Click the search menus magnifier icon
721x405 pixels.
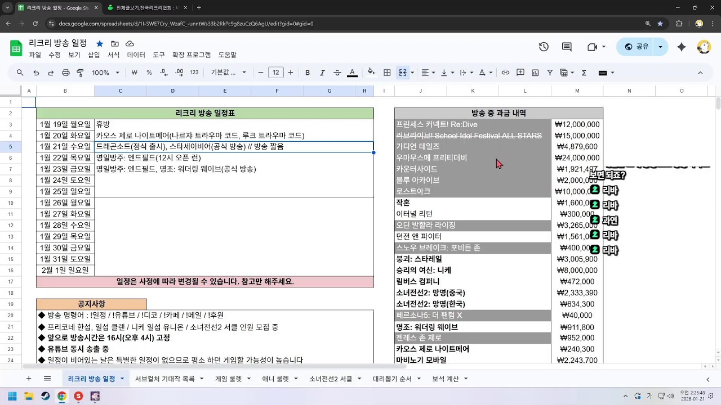(x=20, y=73)
